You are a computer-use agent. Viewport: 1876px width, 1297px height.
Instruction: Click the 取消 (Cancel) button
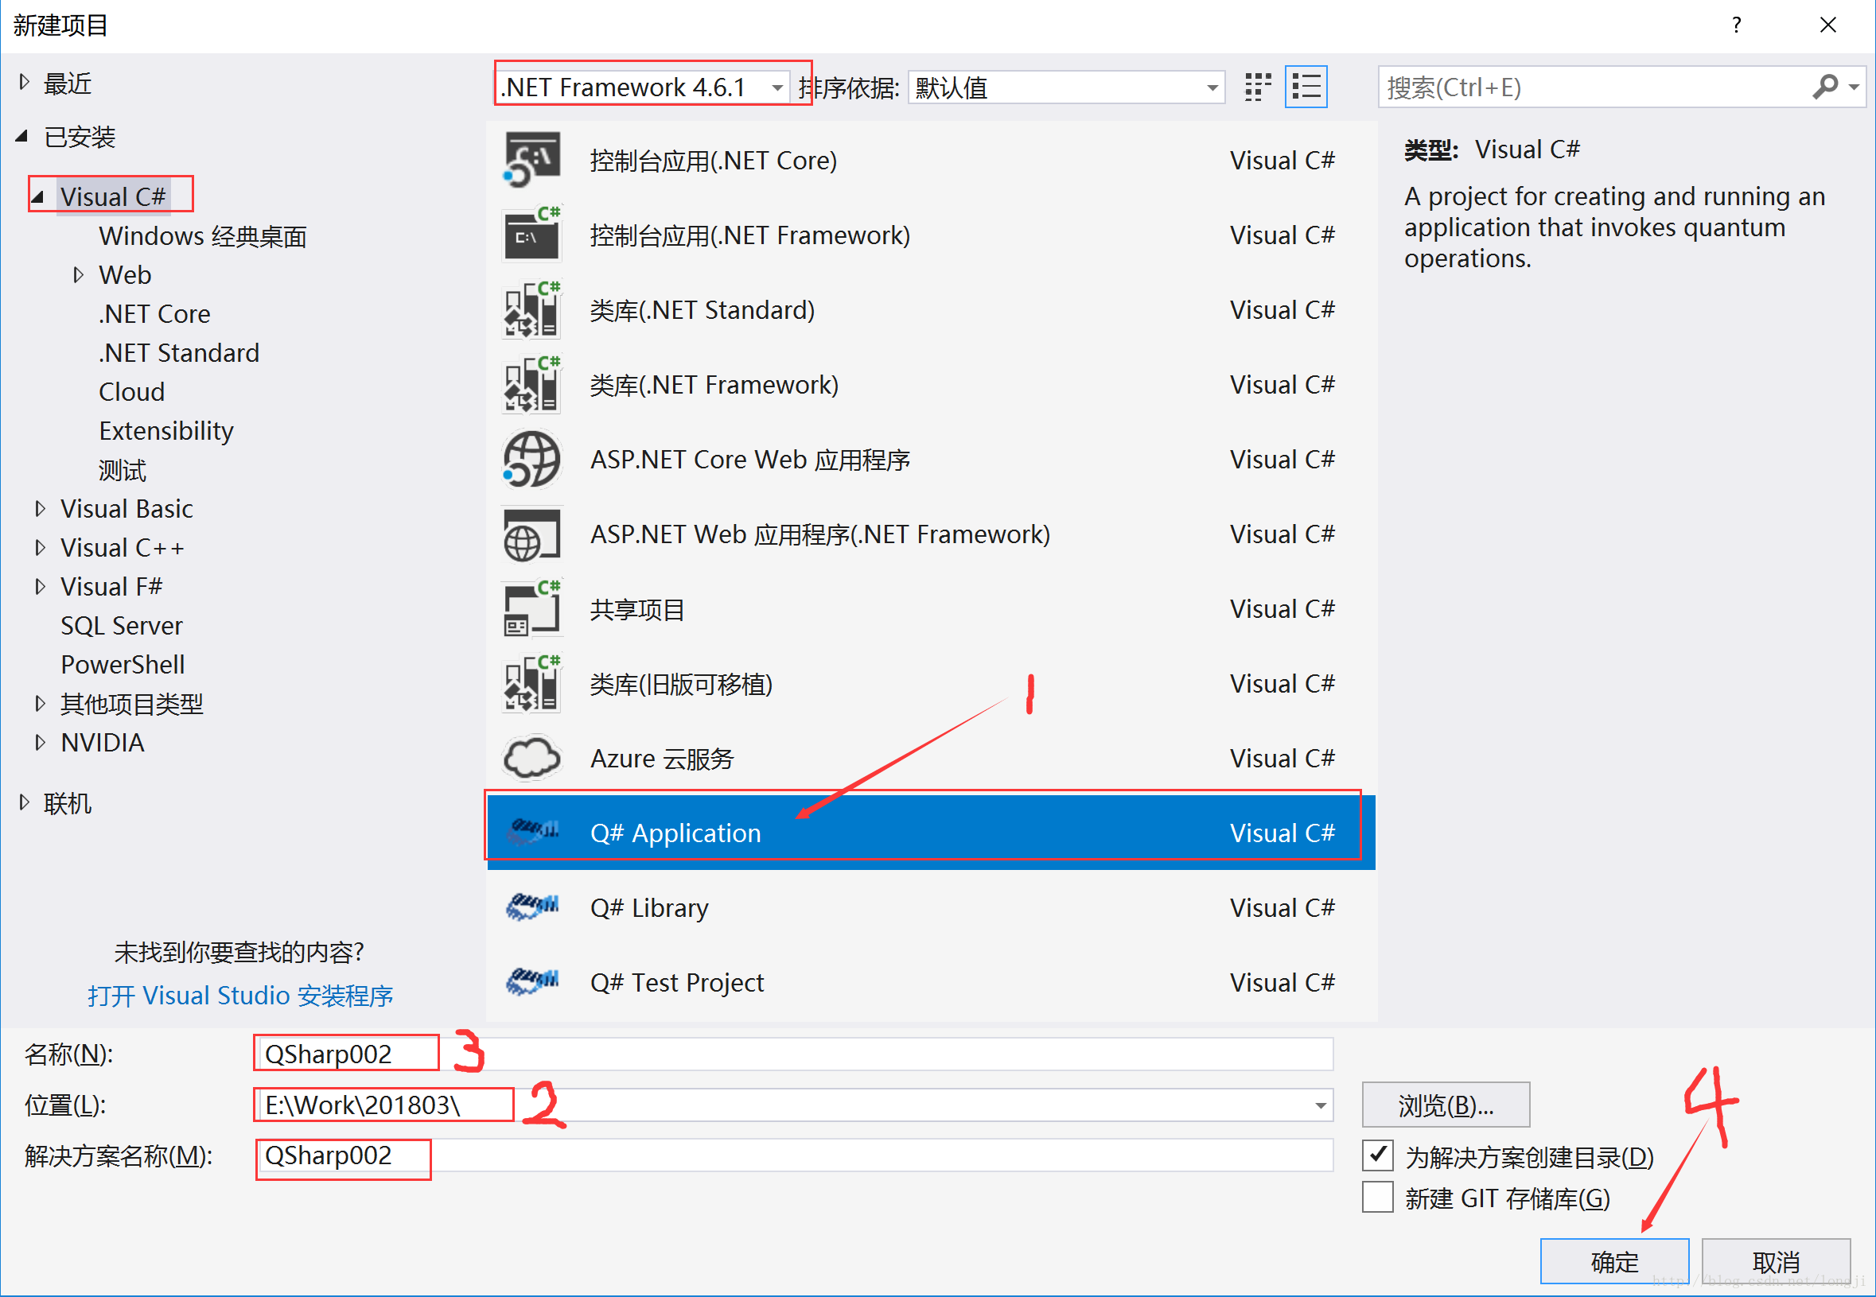[1776, 1261]
